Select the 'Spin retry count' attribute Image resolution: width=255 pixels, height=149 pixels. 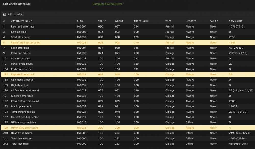(x=21, y=59)
